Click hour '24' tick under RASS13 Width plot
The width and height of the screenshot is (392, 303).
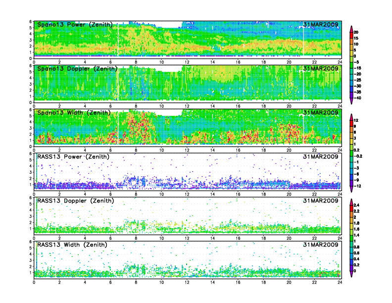[x=340, y=282]
